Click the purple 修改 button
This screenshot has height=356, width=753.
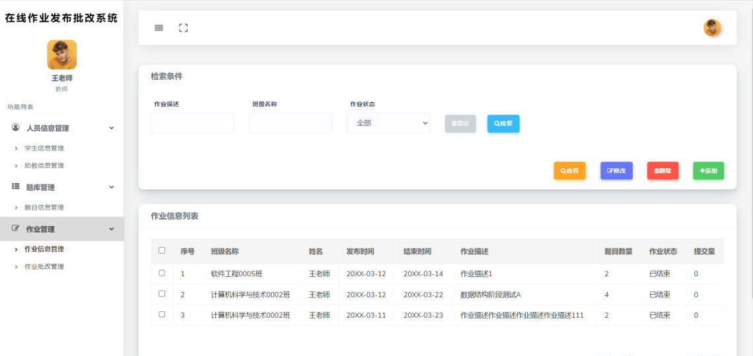617,171
